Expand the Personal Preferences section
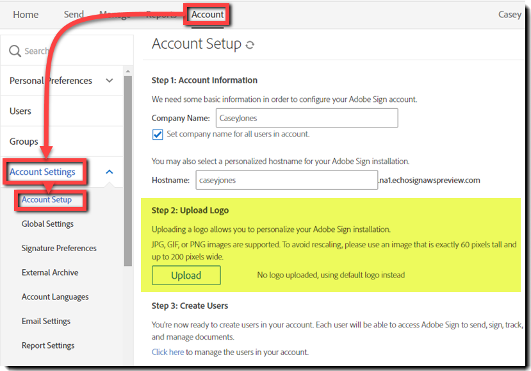The width and height of the screenshot is (531, 371). click(x=109, y=81)
